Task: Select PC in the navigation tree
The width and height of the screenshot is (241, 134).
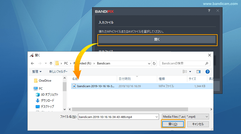Action: tap(38, 89)
